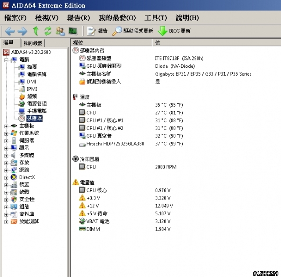The height and width of the screenshot is (277, 281).
Task: Expand the 多媒體 tree node
Action: 6,155
